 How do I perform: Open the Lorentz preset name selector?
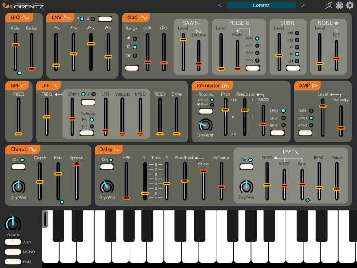pyautogui.click(x=261, y=5)
